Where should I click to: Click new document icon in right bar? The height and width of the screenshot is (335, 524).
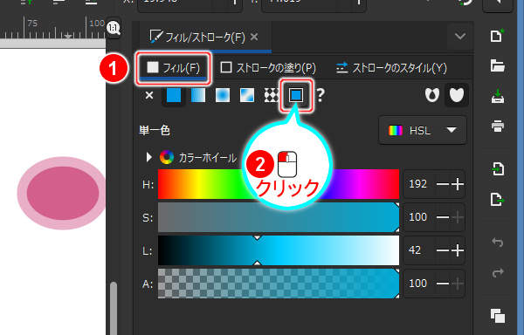pos(497,36)
